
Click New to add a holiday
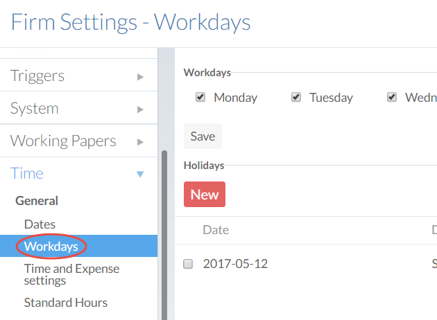(x=205, y=195)
